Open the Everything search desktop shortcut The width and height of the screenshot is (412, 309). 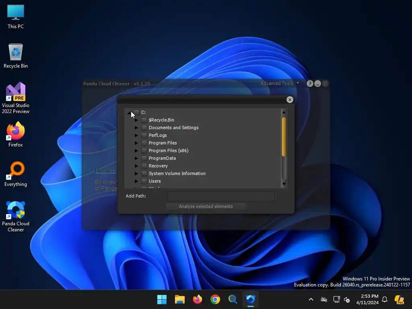(16, 174)
